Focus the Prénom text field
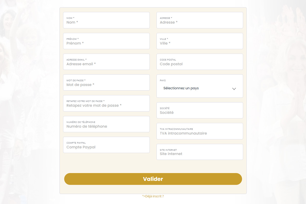This screenshot has height=204, width=306. coord(106,43)
